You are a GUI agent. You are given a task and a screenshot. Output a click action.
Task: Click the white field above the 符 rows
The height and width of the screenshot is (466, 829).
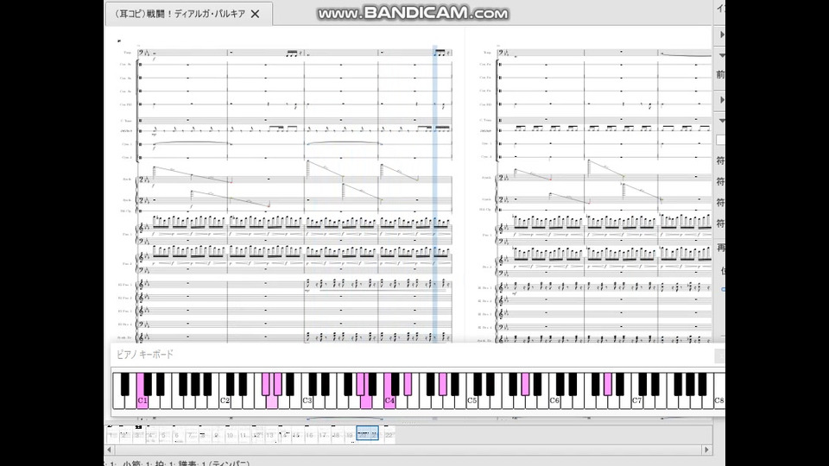(720, 140)
